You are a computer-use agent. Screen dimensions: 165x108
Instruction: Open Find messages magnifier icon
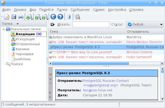[77, 17]
